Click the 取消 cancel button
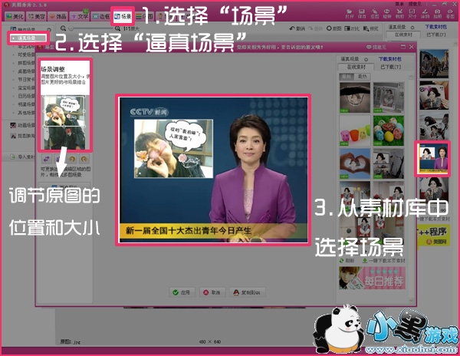 click(x=212, y=292)
